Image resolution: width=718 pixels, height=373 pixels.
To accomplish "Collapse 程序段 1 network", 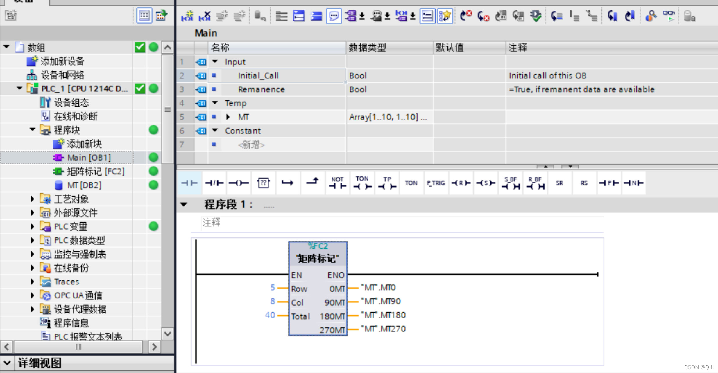I will click(x=184, y=205).
